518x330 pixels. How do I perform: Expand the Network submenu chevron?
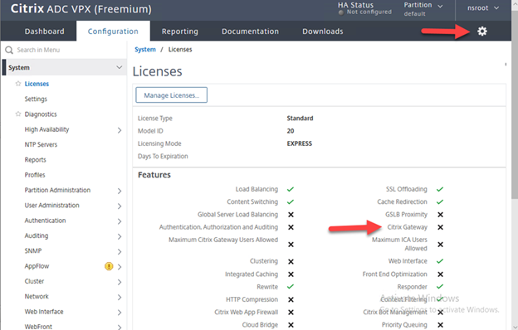[x=120, y=298]
